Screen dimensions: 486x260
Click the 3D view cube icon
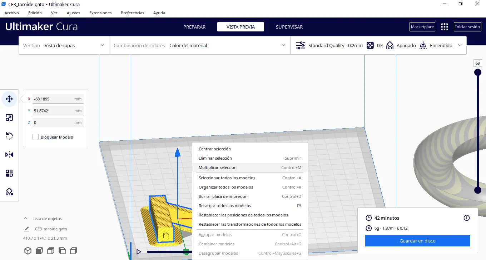pyautogui.click(x=28, y=250)
